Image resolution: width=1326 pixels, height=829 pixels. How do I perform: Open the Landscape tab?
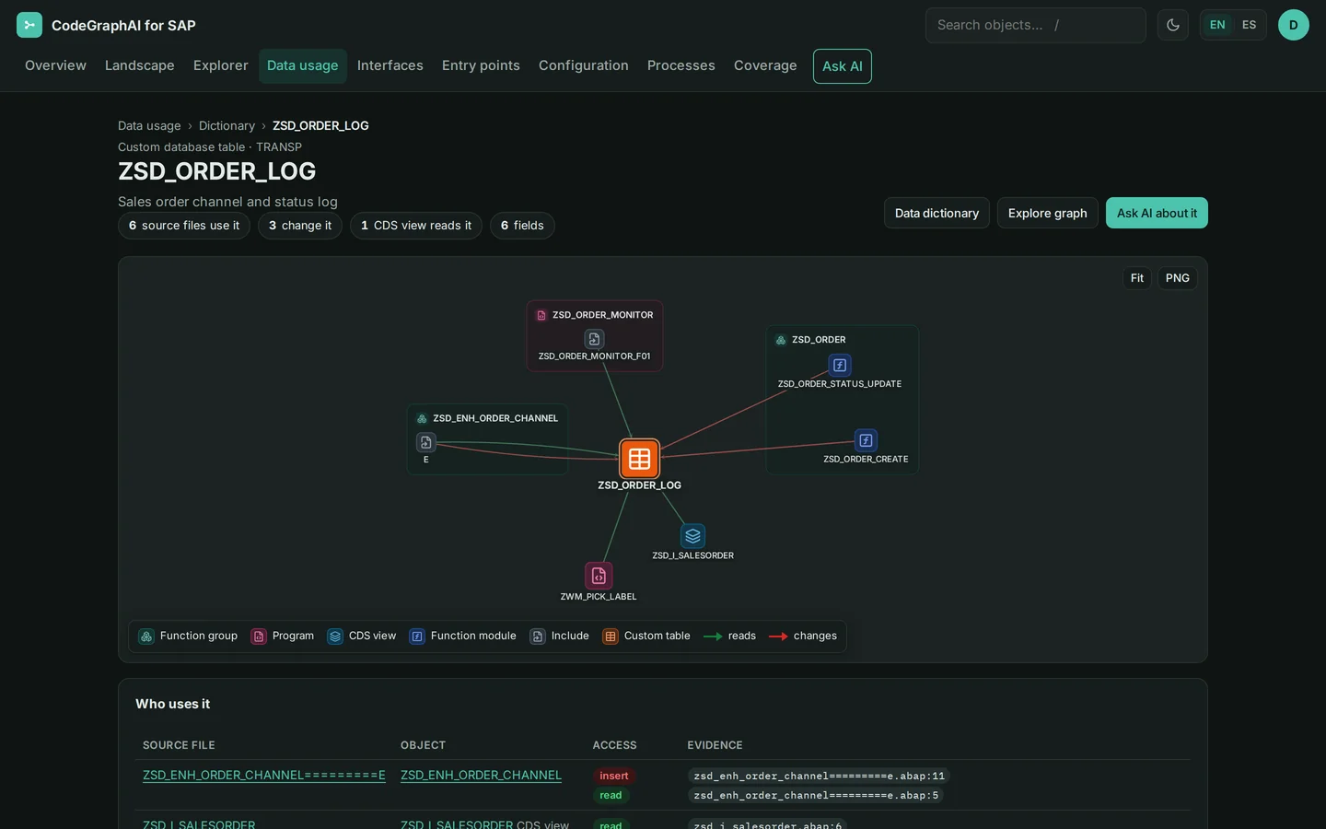tap(140, 65)
